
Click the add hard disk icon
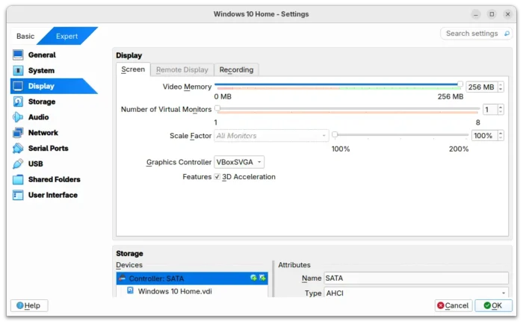click(x=262, y=278)
